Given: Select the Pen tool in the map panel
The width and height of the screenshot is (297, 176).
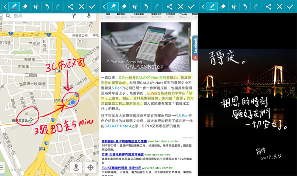Looking at the screenshot, I should coord(14,7).
